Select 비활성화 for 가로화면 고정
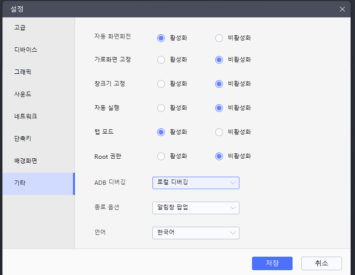 click(219, 60)
